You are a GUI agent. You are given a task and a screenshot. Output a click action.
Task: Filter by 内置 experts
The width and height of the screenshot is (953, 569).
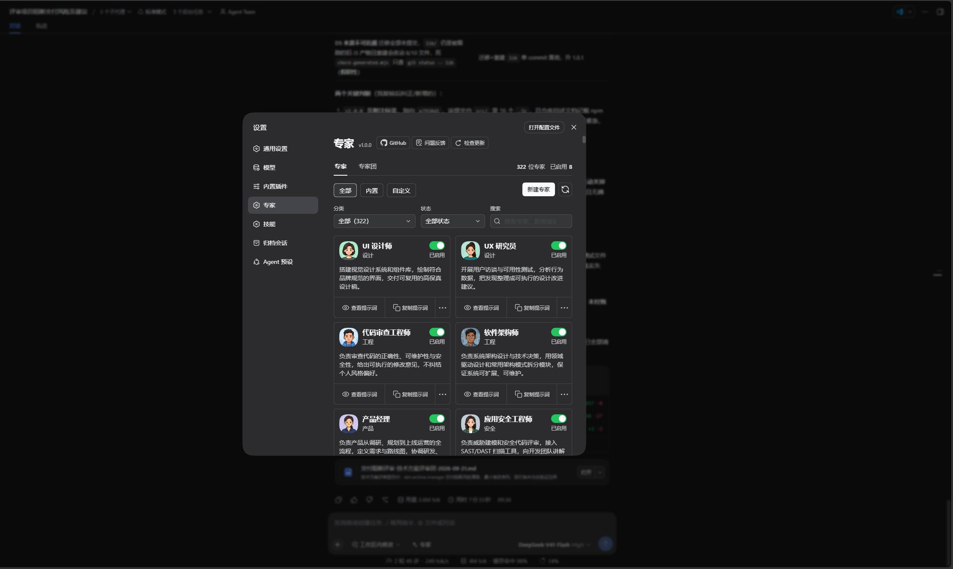(x=372, y=190)
